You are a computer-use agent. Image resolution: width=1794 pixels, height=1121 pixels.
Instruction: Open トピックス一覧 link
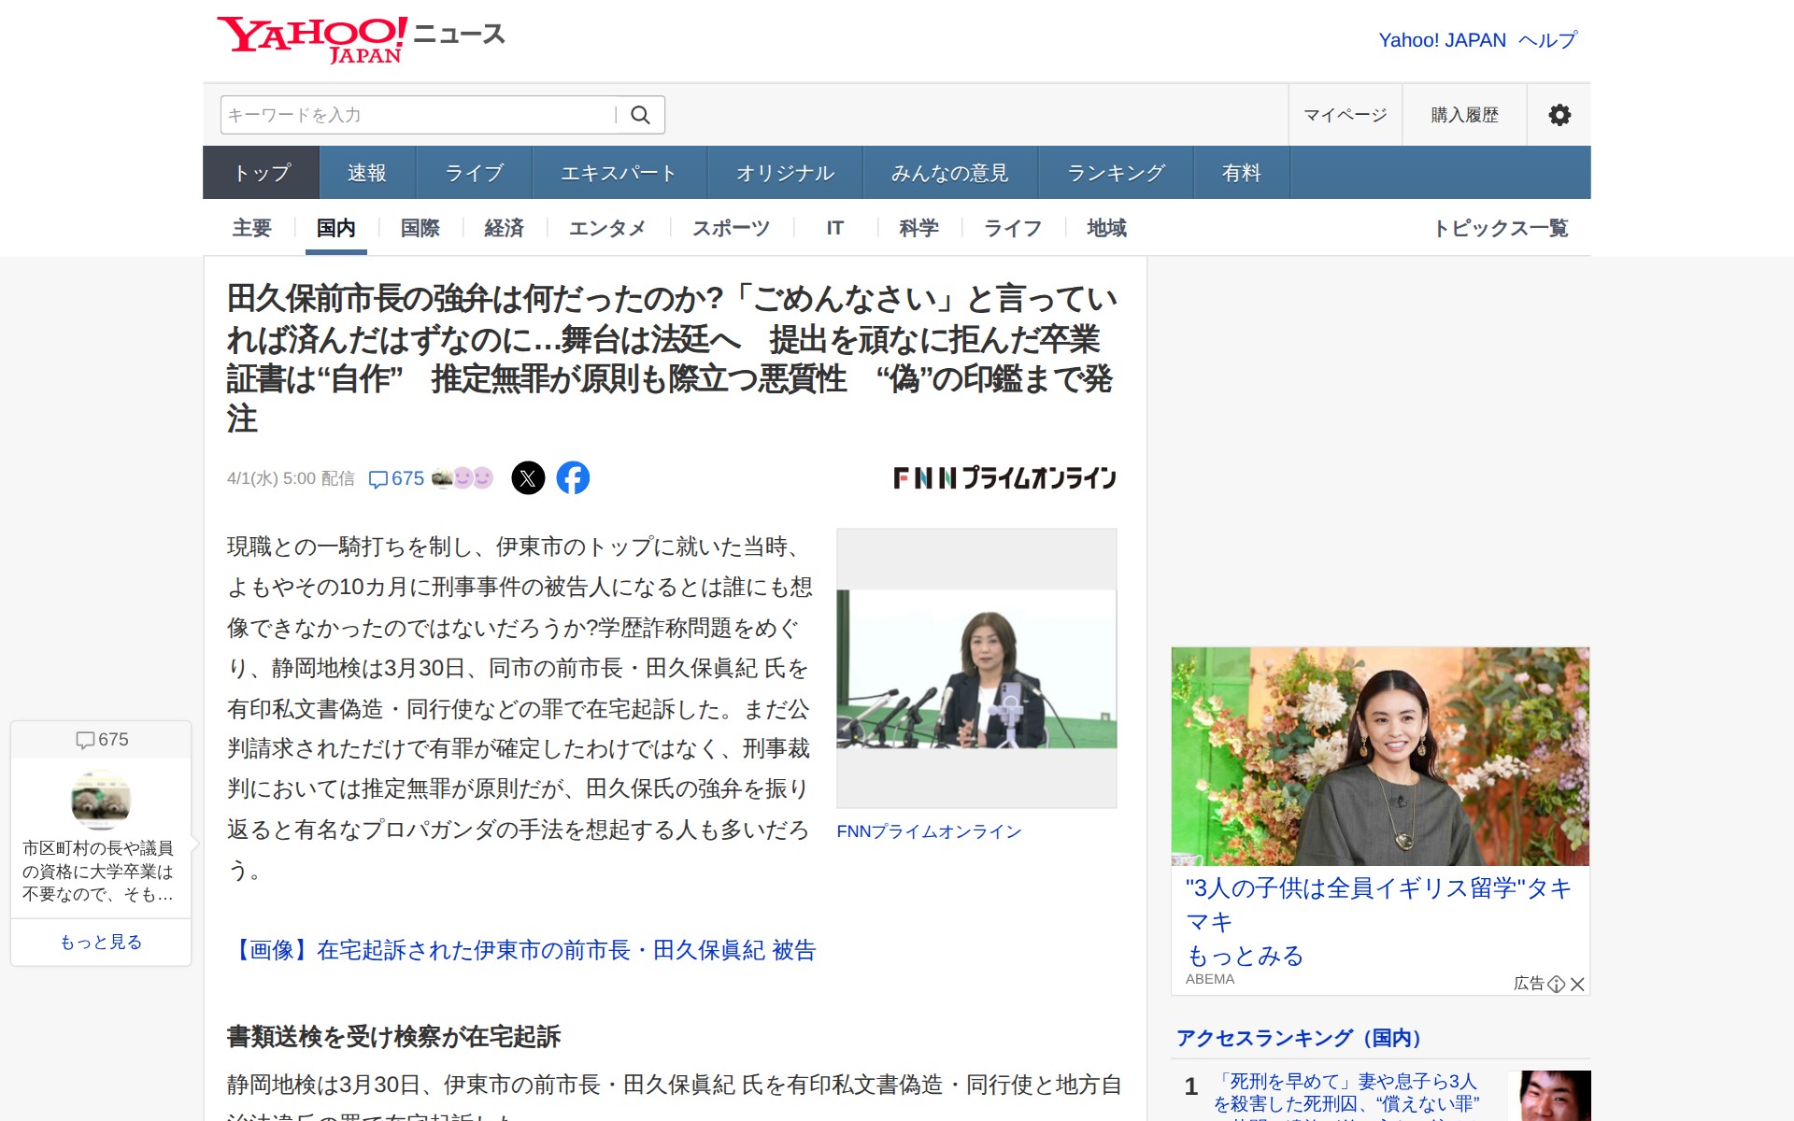click(1500, 228)
